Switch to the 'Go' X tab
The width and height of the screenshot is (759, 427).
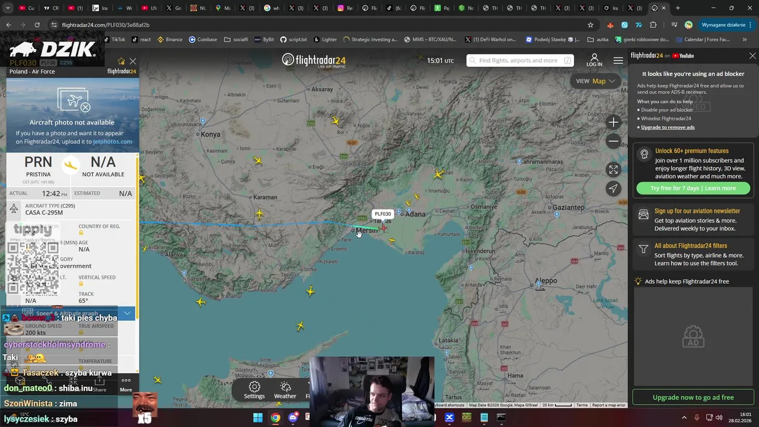point(174,8)
